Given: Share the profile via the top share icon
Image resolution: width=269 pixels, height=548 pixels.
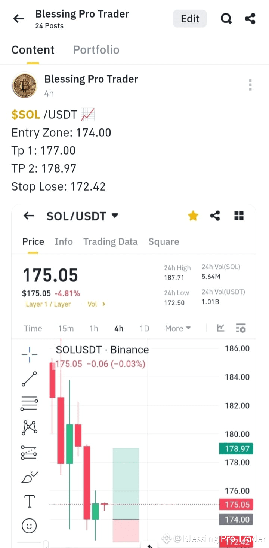Looking at the screenshot, I should [x=250, y=19].
